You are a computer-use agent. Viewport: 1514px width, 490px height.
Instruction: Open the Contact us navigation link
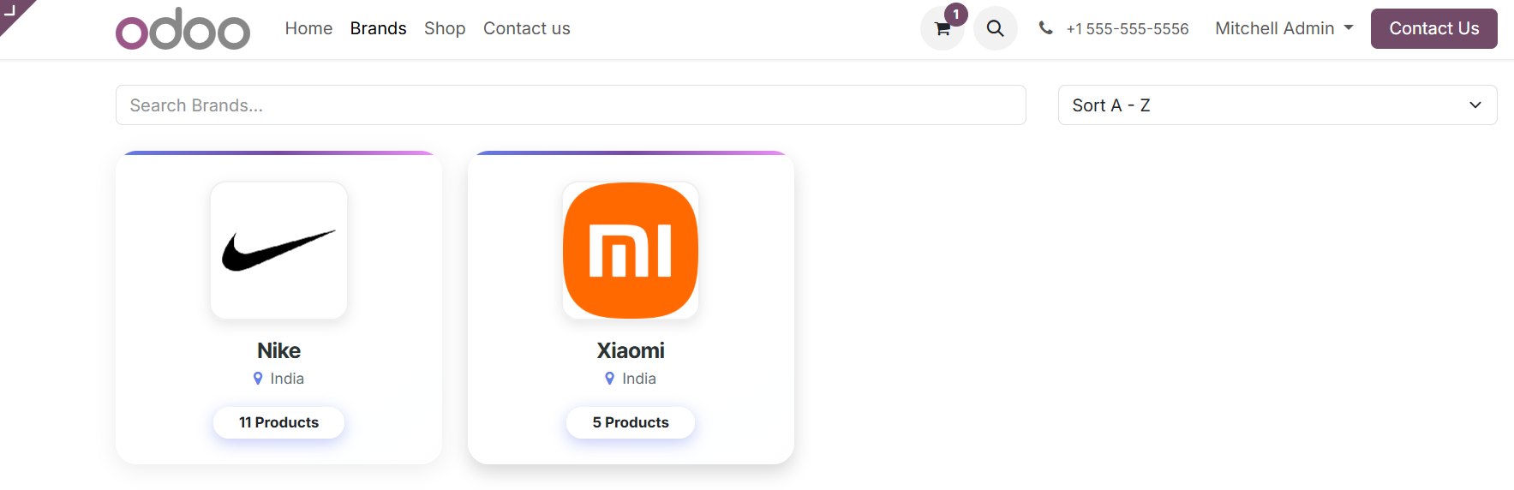pos(526,28)
